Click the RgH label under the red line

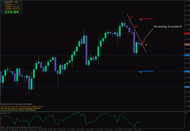pos(141,20)
